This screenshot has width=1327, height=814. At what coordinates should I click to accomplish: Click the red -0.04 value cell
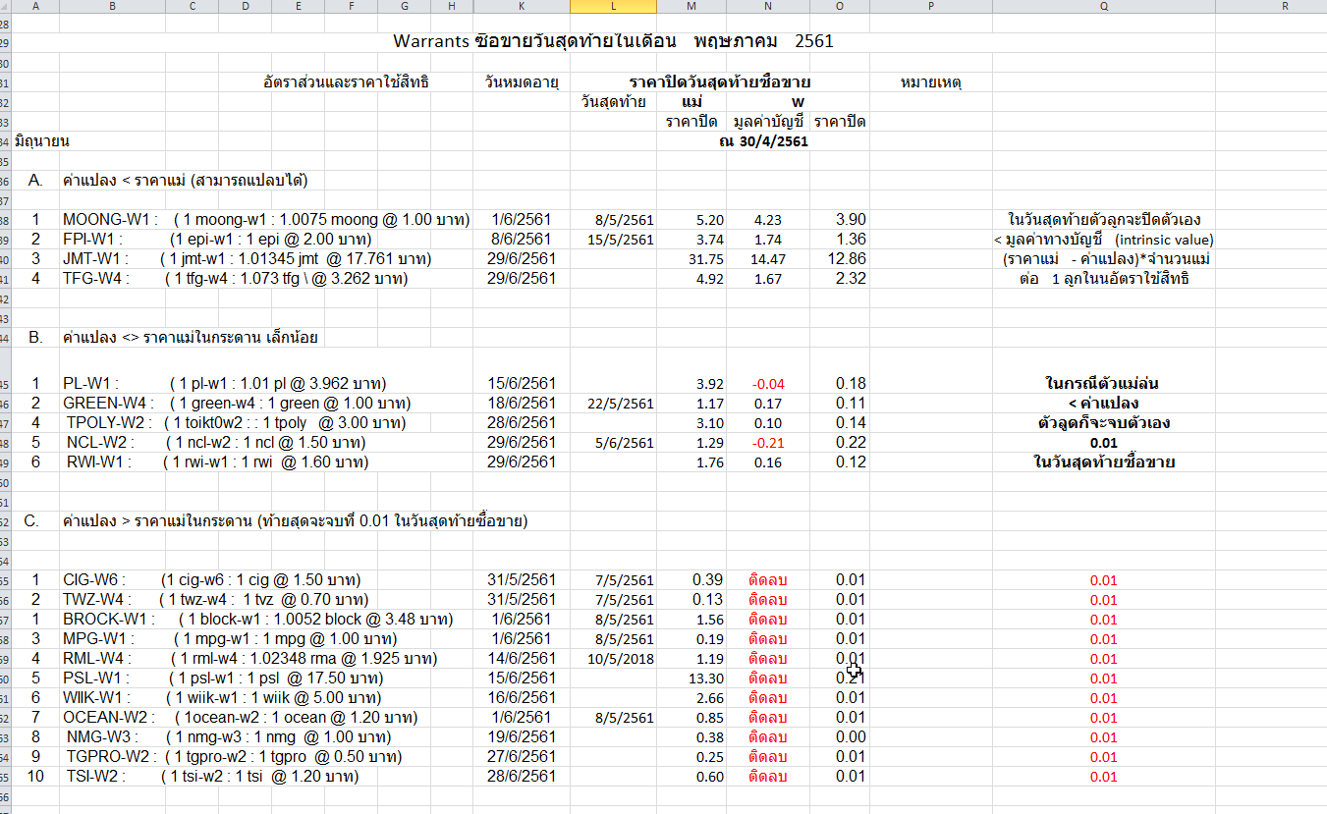point(766,383)
